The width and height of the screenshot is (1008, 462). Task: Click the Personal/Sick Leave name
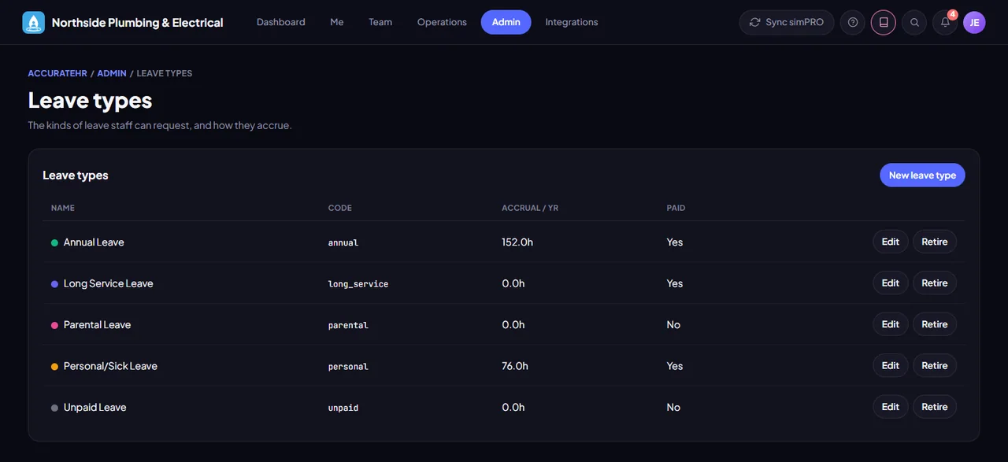110,366
